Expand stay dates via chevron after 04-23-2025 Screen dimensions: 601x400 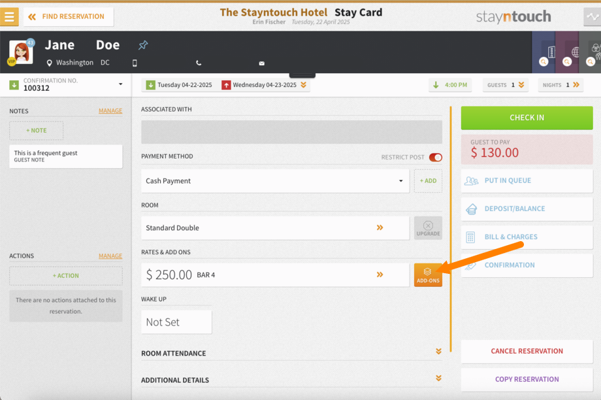point(304,85)
